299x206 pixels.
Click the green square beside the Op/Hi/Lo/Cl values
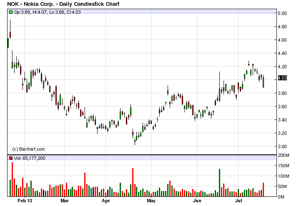(11, 12)
